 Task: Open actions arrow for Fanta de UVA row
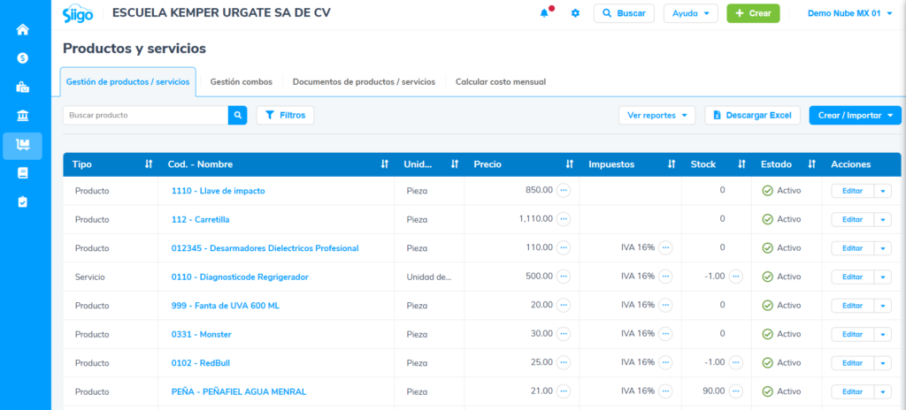click(883, 306)
